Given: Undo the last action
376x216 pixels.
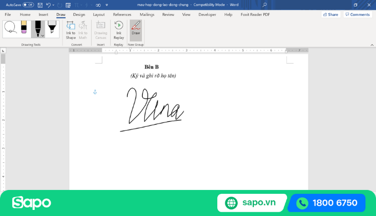Looking at the screenshot, I should point(49,5).
